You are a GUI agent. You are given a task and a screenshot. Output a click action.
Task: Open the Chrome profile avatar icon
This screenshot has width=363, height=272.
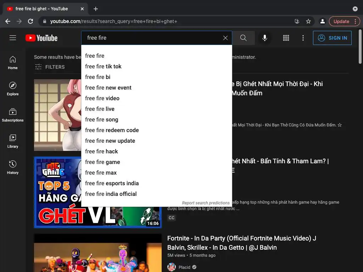pyautogui.click(x=322, y=21)
